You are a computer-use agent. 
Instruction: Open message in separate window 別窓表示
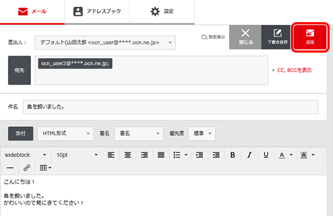[213, 37]
